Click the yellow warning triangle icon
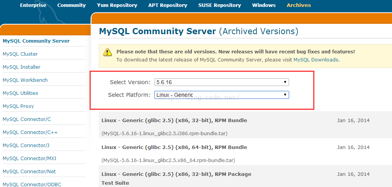Viewport: 392px width, 187px height. pos(108,51)
